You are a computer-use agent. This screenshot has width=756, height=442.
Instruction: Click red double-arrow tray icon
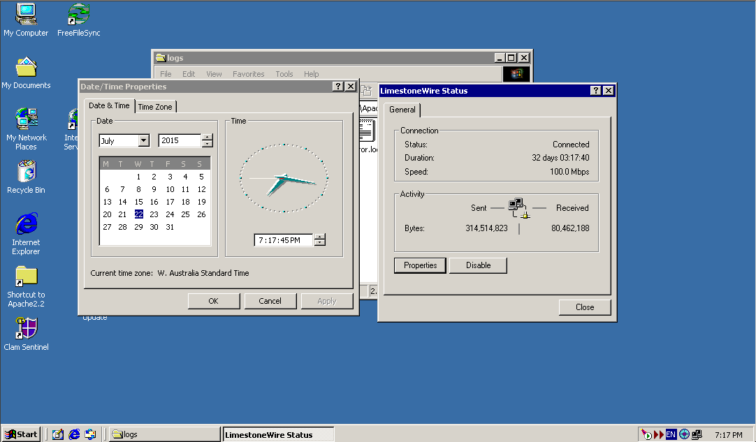(x=659, y=435)
